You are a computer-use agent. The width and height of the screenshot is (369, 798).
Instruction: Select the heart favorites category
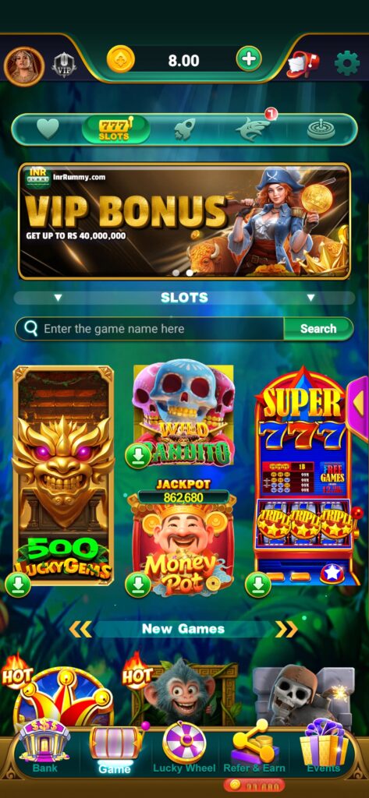tap(48, 129)
